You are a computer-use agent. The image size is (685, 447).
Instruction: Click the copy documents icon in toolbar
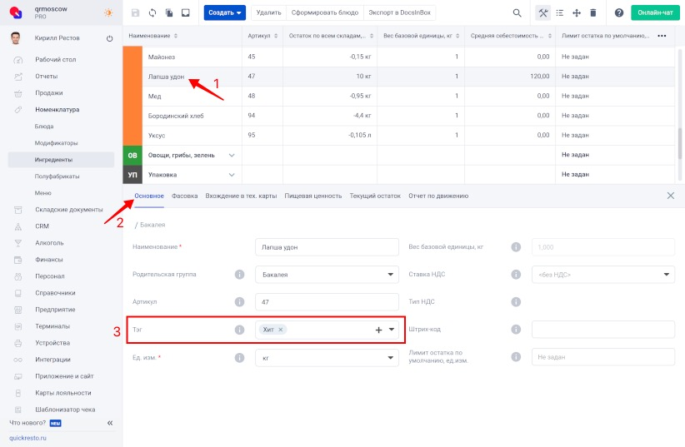pos(169,12)
